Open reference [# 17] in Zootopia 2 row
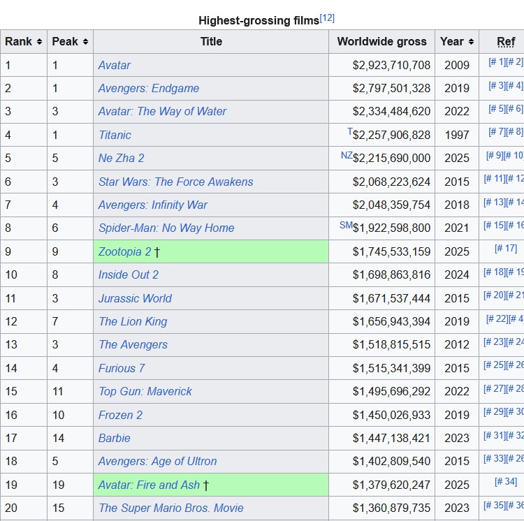Viewport: 524px width, 521px height. point(506,249)
